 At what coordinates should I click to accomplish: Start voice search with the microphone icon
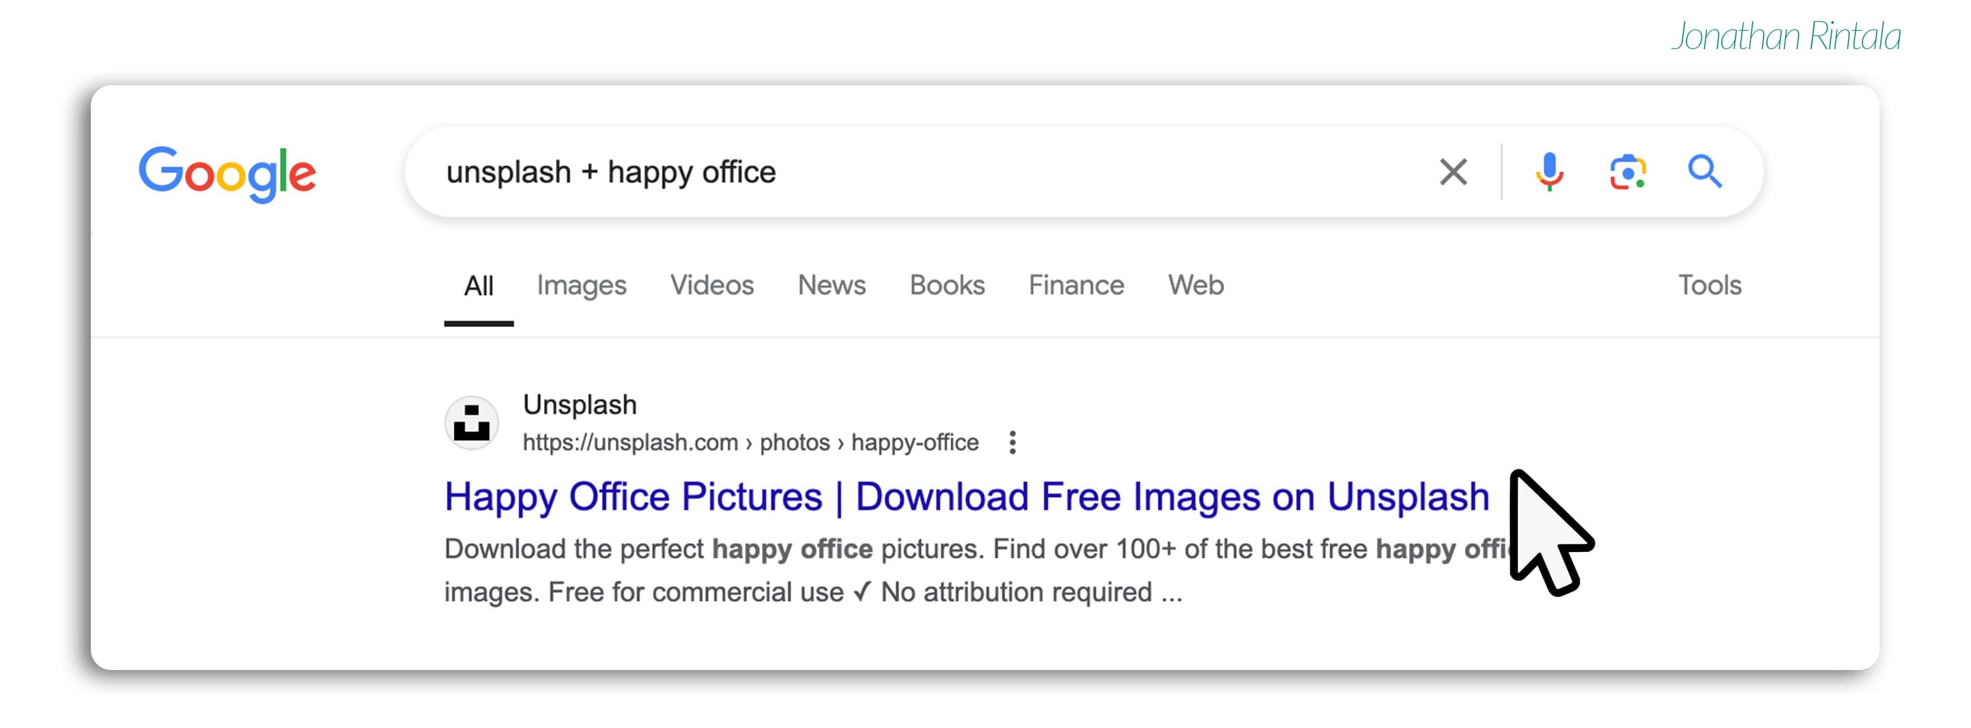pos(1548,172)
